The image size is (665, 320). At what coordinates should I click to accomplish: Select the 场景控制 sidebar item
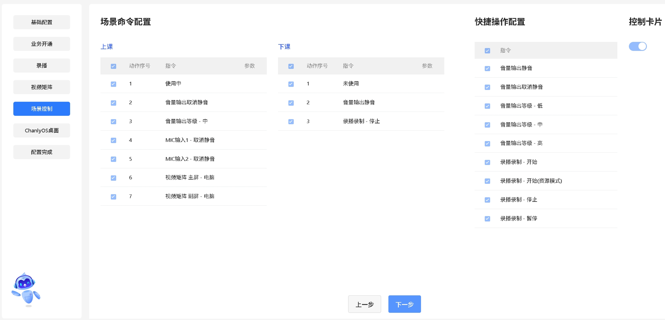(42, 109)
